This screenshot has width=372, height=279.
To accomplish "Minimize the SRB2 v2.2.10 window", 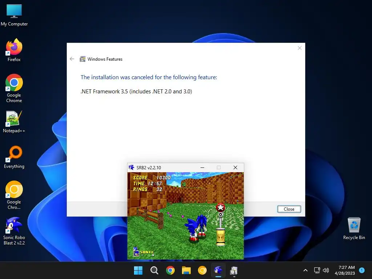I will 202,167.
